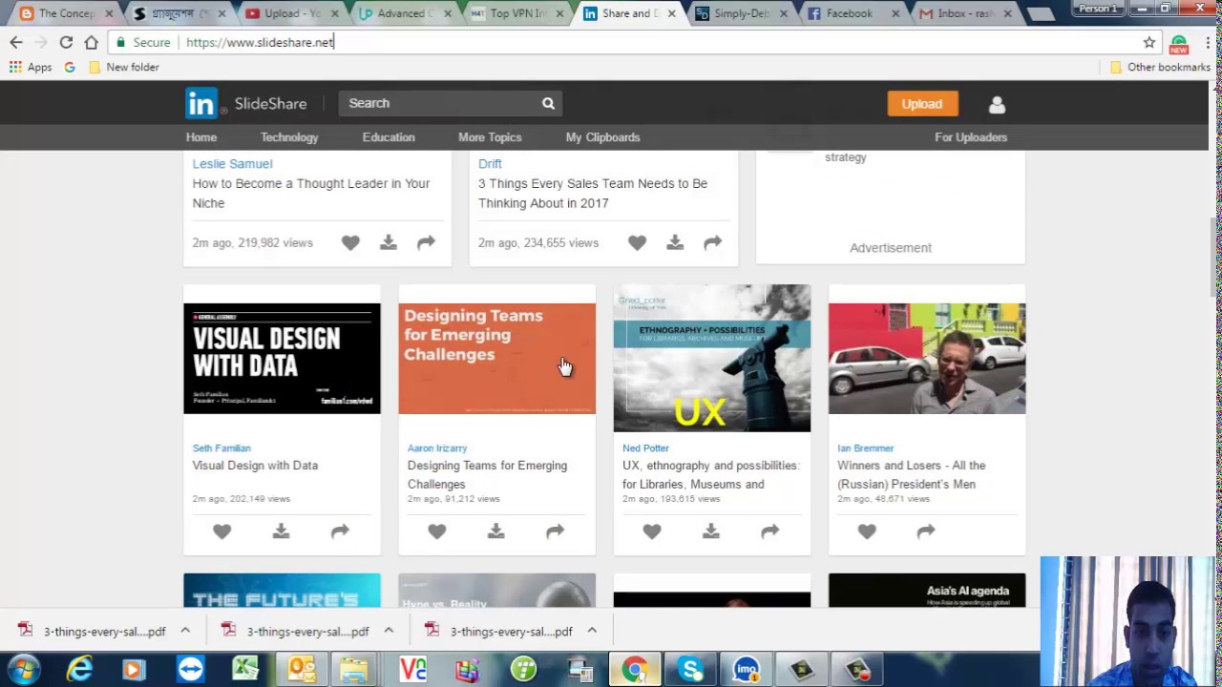Open the Google bookmark icon
The image size is (1222, 687).
click(x=70, y=67)
